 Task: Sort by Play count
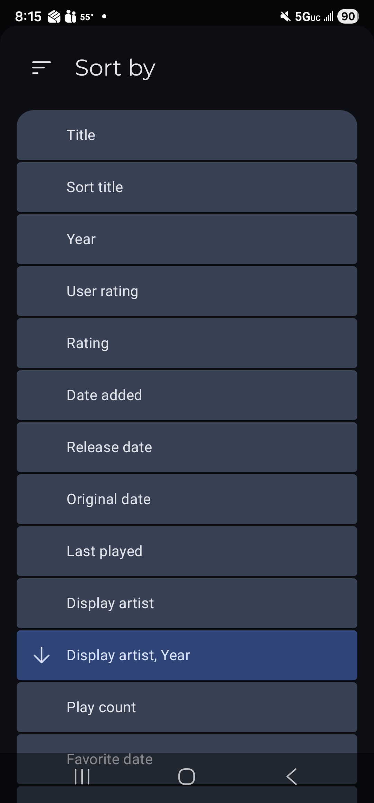tap(187, 707)
